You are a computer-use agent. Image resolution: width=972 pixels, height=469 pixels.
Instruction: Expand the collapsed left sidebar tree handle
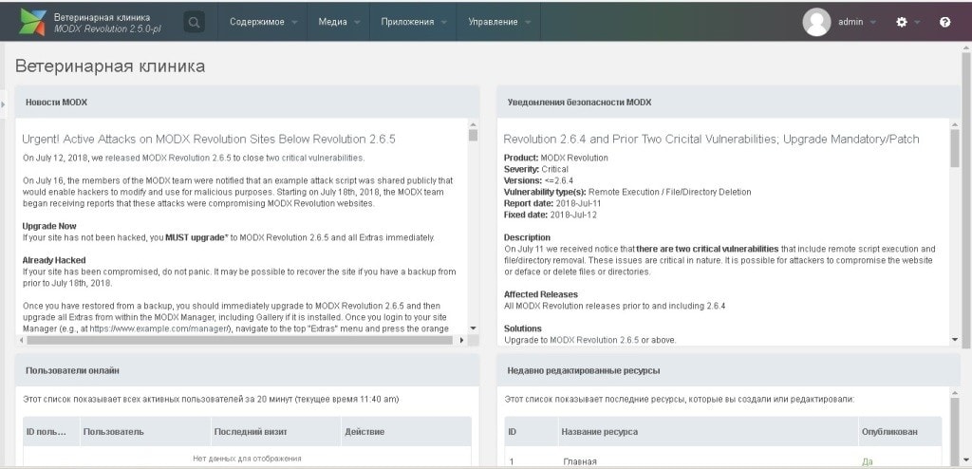3,104
